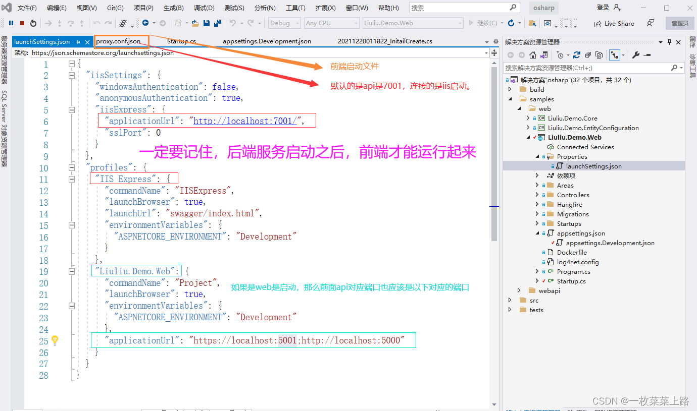Click blue circular-arrows icon in Solution Explorer
This screenshot has height=411, width=697.
pos(576,55)
